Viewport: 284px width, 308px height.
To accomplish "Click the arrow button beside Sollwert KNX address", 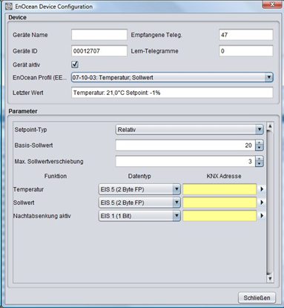I will click(x=262, y=203).
